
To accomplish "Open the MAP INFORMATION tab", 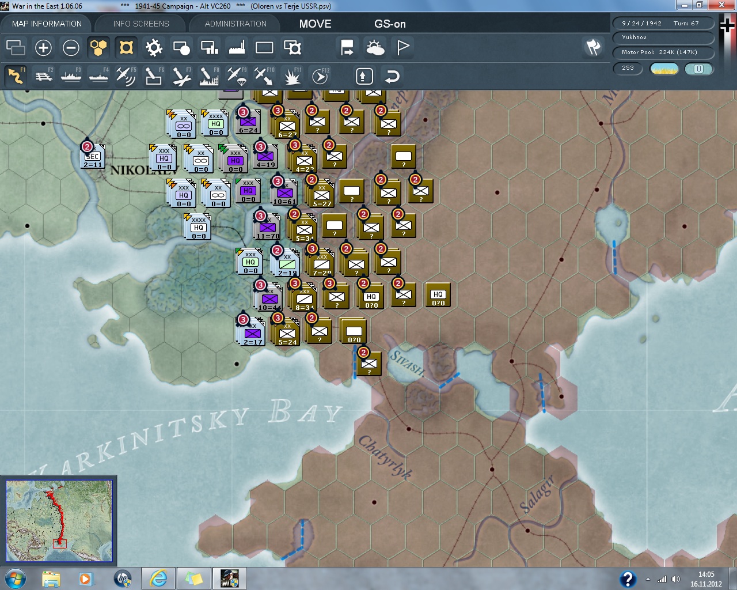I will click(47, 24).
